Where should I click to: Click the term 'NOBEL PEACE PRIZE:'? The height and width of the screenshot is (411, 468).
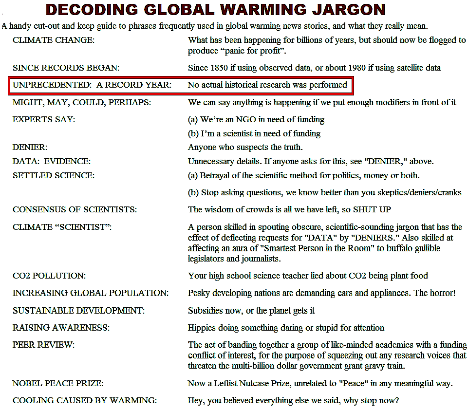click(58, 383)
